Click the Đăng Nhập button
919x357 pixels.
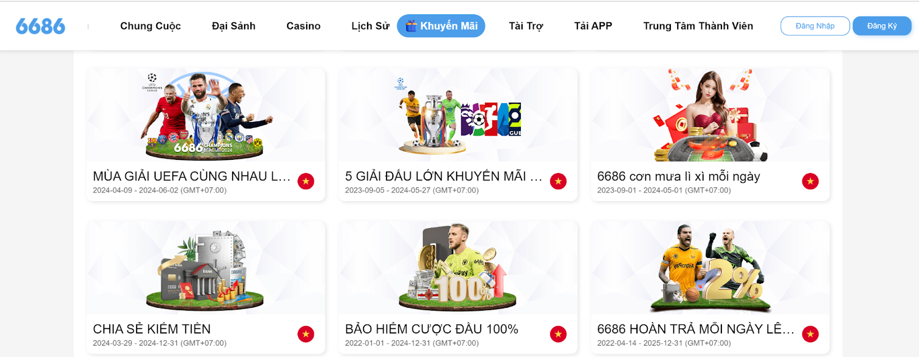(x=815, y=26)
